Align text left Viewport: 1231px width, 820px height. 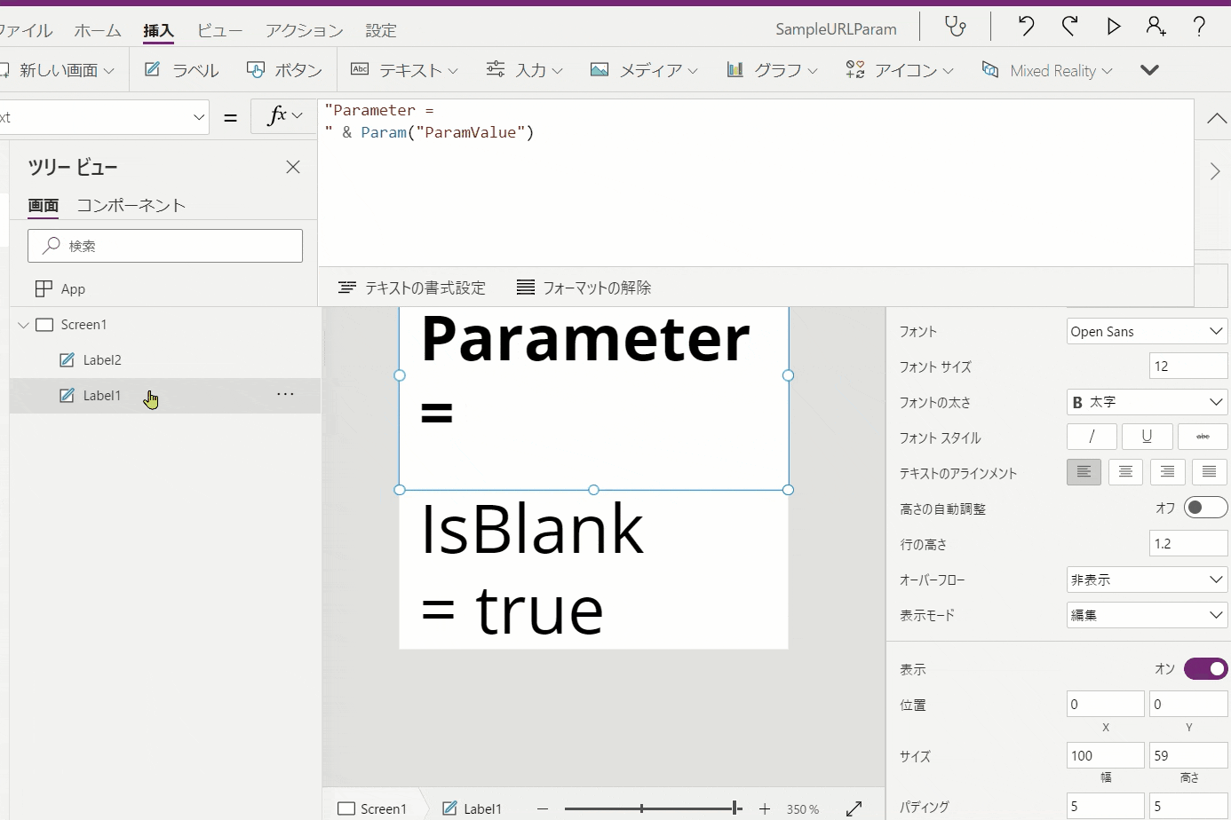[1084, 472]
